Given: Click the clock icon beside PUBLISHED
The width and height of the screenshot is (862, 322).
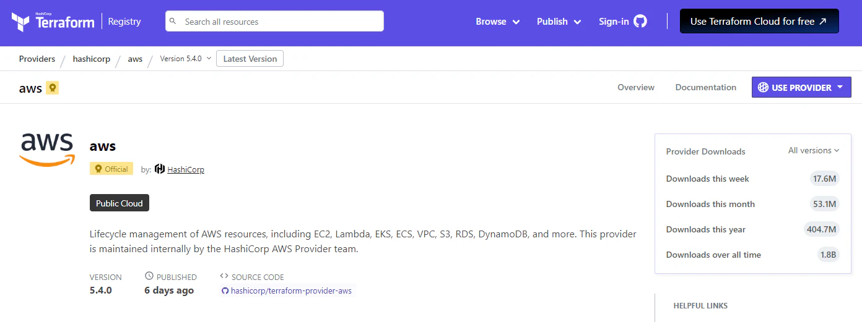Looking at the screenshot, I should click(149, 276).
